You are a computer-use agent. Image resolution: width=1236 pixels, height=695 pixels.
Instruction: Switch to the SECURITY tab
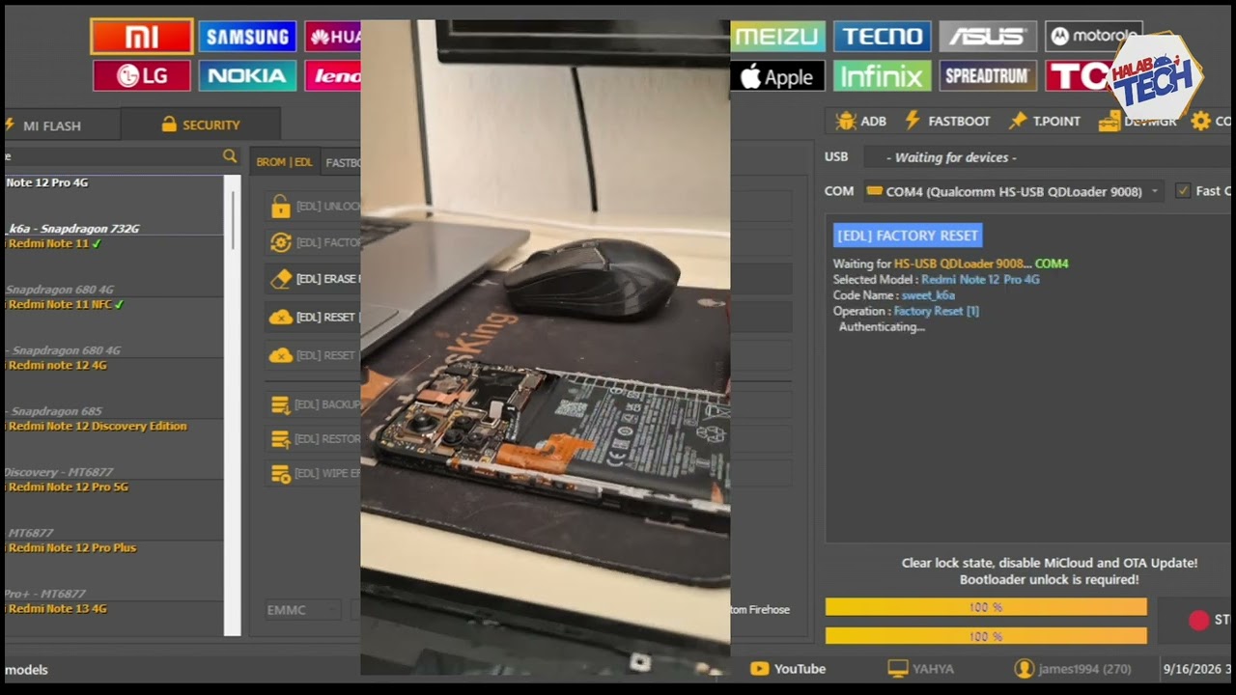[x=201, y=125]
